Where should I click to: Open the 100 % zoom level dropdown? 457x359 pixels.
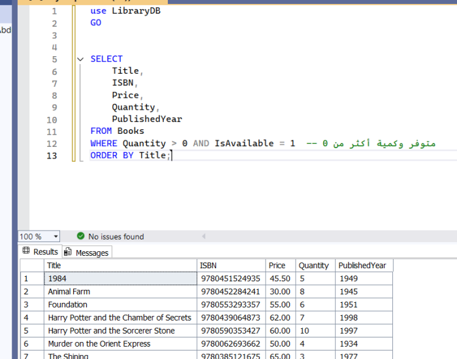click(x=55, y=236)
